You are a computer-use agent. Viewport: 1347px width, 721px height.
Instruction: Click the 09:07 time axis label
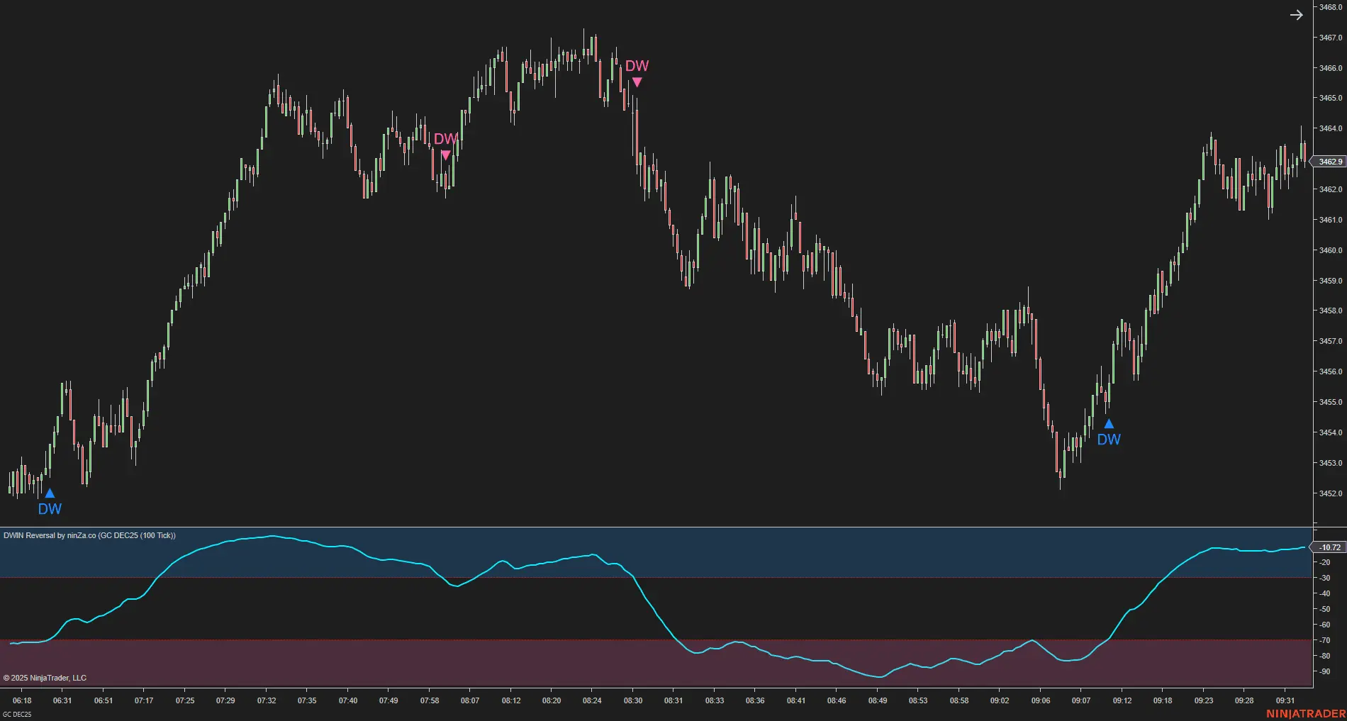[1081, 700]
